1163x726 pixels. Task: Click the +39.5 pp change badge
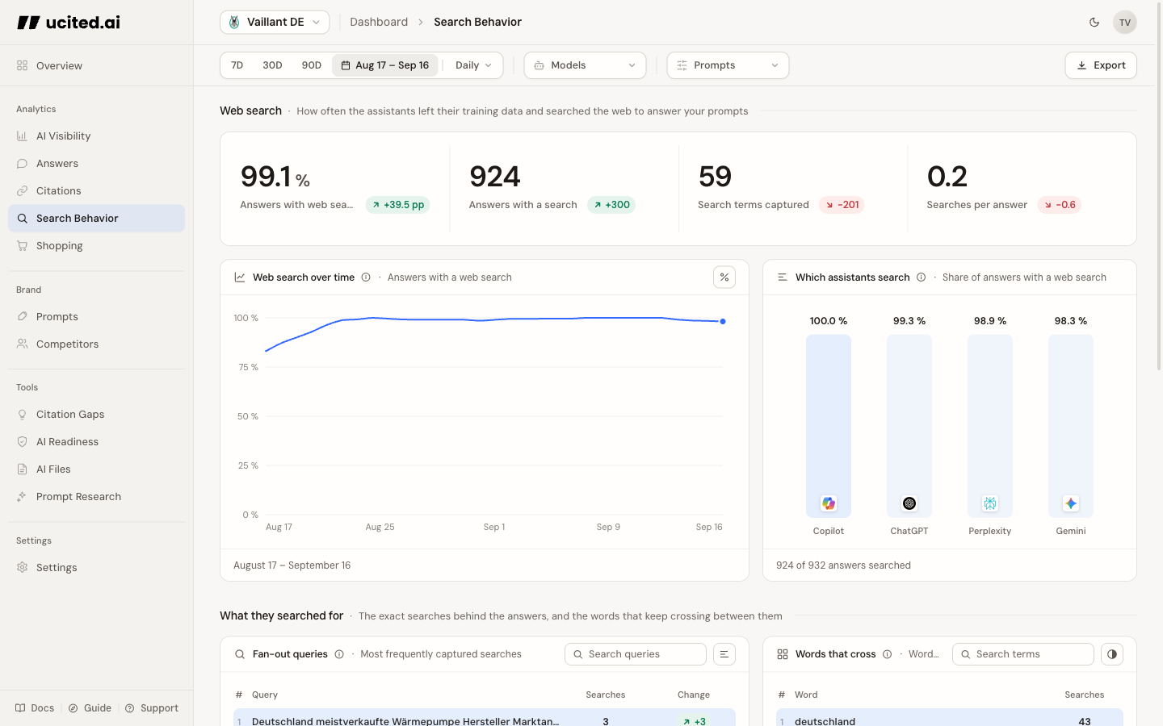tap(397, 205)
